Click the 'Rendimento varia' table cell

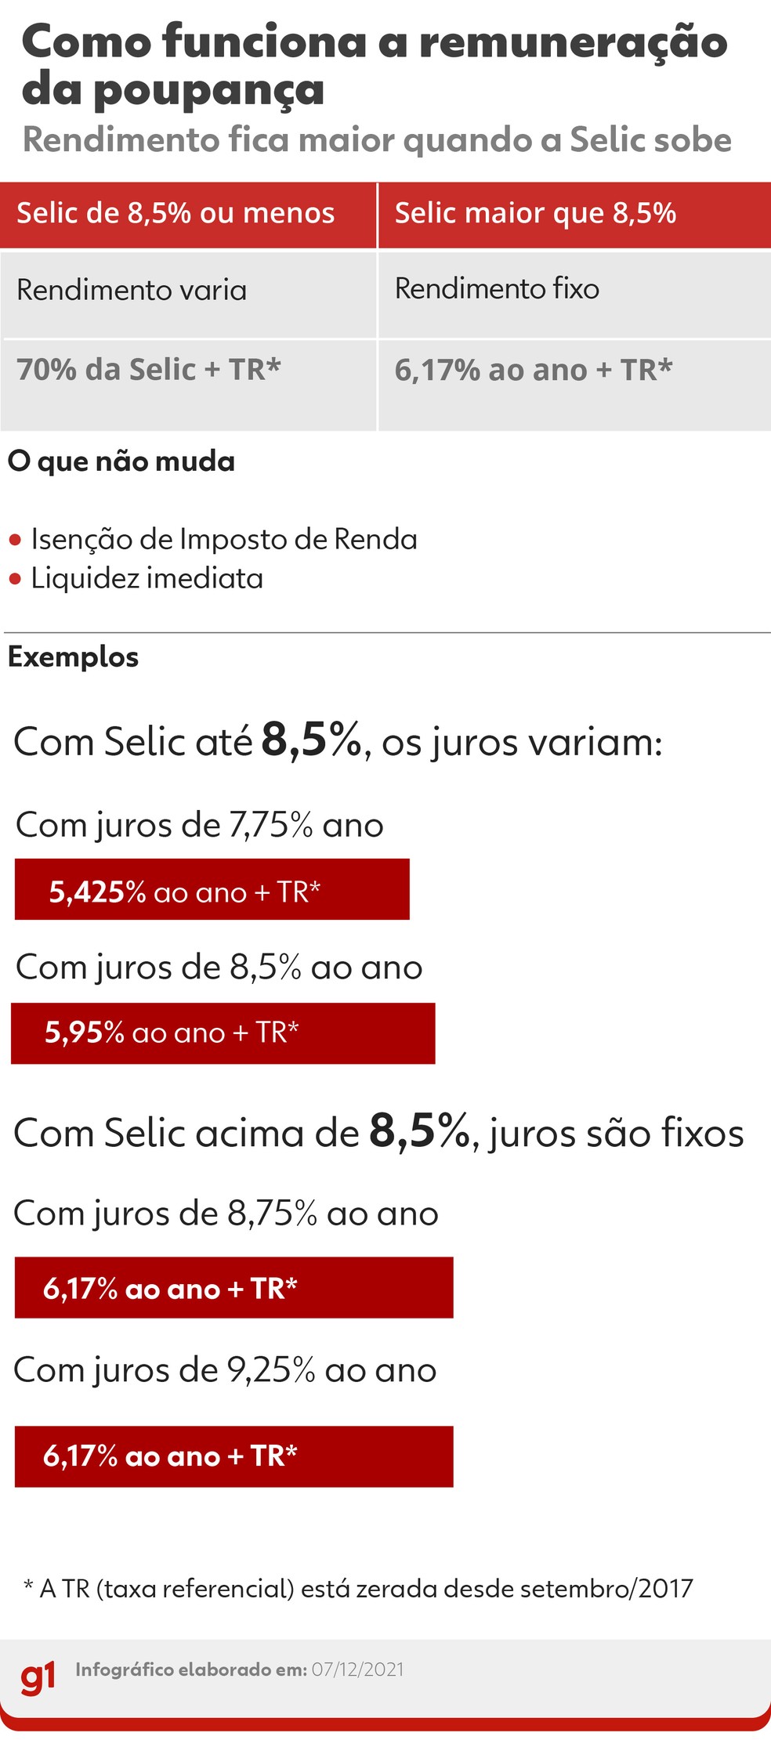pyautogui.click(x=188, y=295)
